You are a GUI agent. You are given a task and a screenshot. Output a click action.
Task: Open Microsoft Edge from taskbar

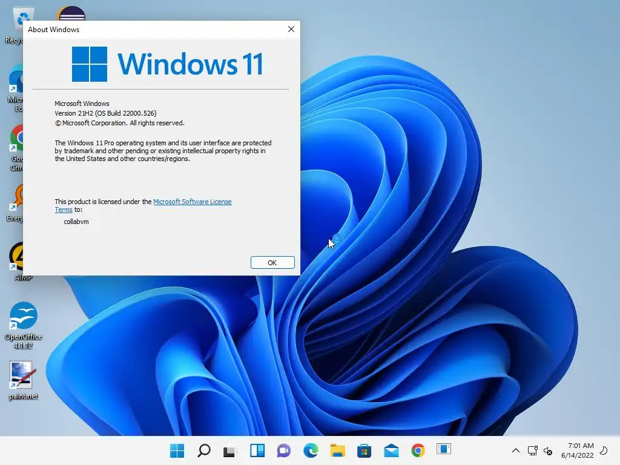pyautogui.click(x=311, y=450)
